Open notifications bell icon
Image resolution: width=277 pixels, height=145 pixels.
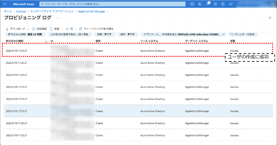(x=208, y=4)
